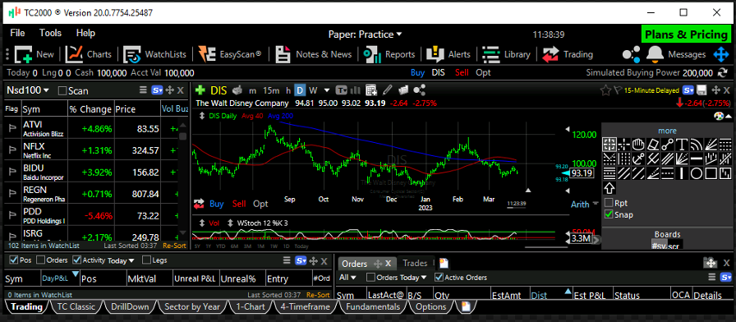736x322 pixels.
Task: Uncheck the Activity checkbox
Action: point(76,260)
